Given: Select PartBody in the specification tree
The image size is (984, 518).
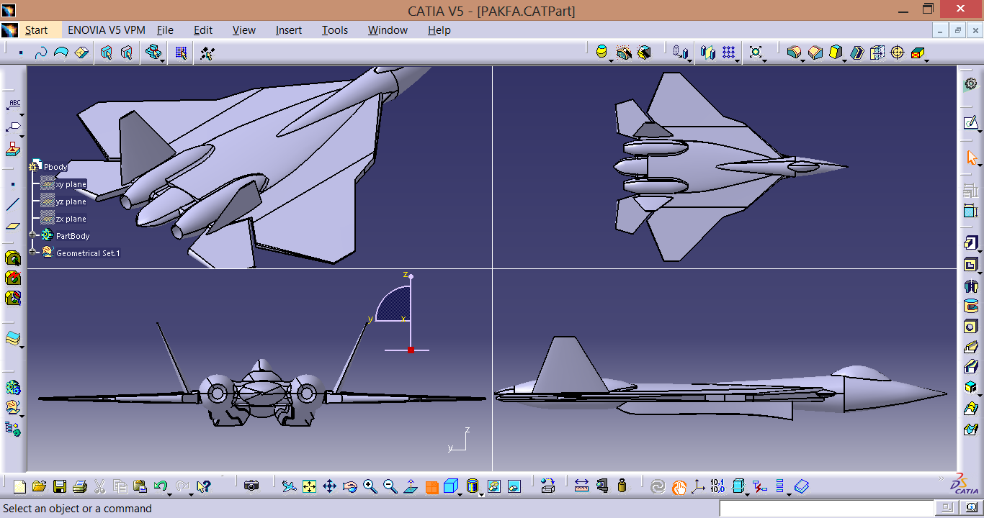Looking at the screenshot, I should tap(73, 236).
